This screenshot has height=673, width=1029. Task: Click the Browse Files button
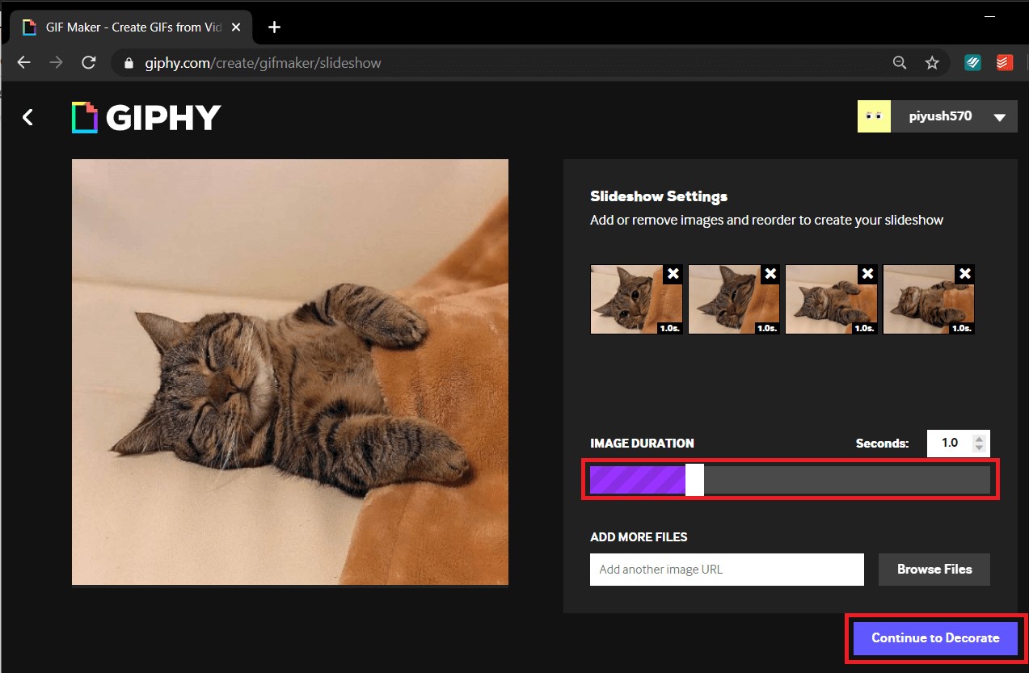pyautogui.click(x=934, y=570)
